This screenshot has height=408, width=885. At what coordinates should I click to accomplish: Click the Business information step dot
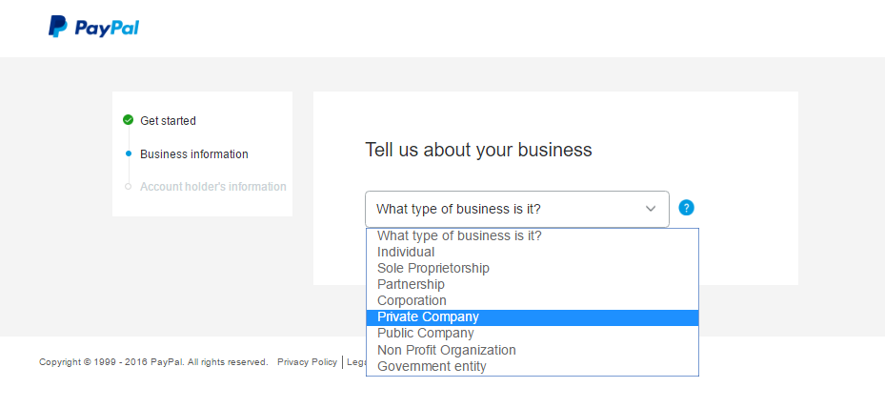coord(128,153)
